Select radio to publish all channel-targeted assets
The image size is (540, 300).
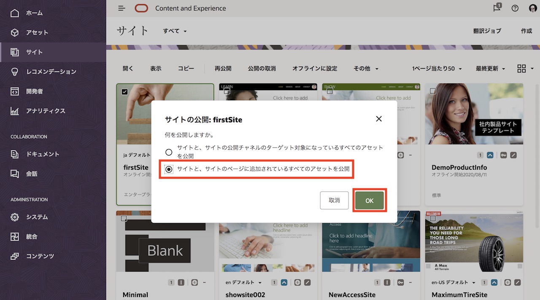169,152
